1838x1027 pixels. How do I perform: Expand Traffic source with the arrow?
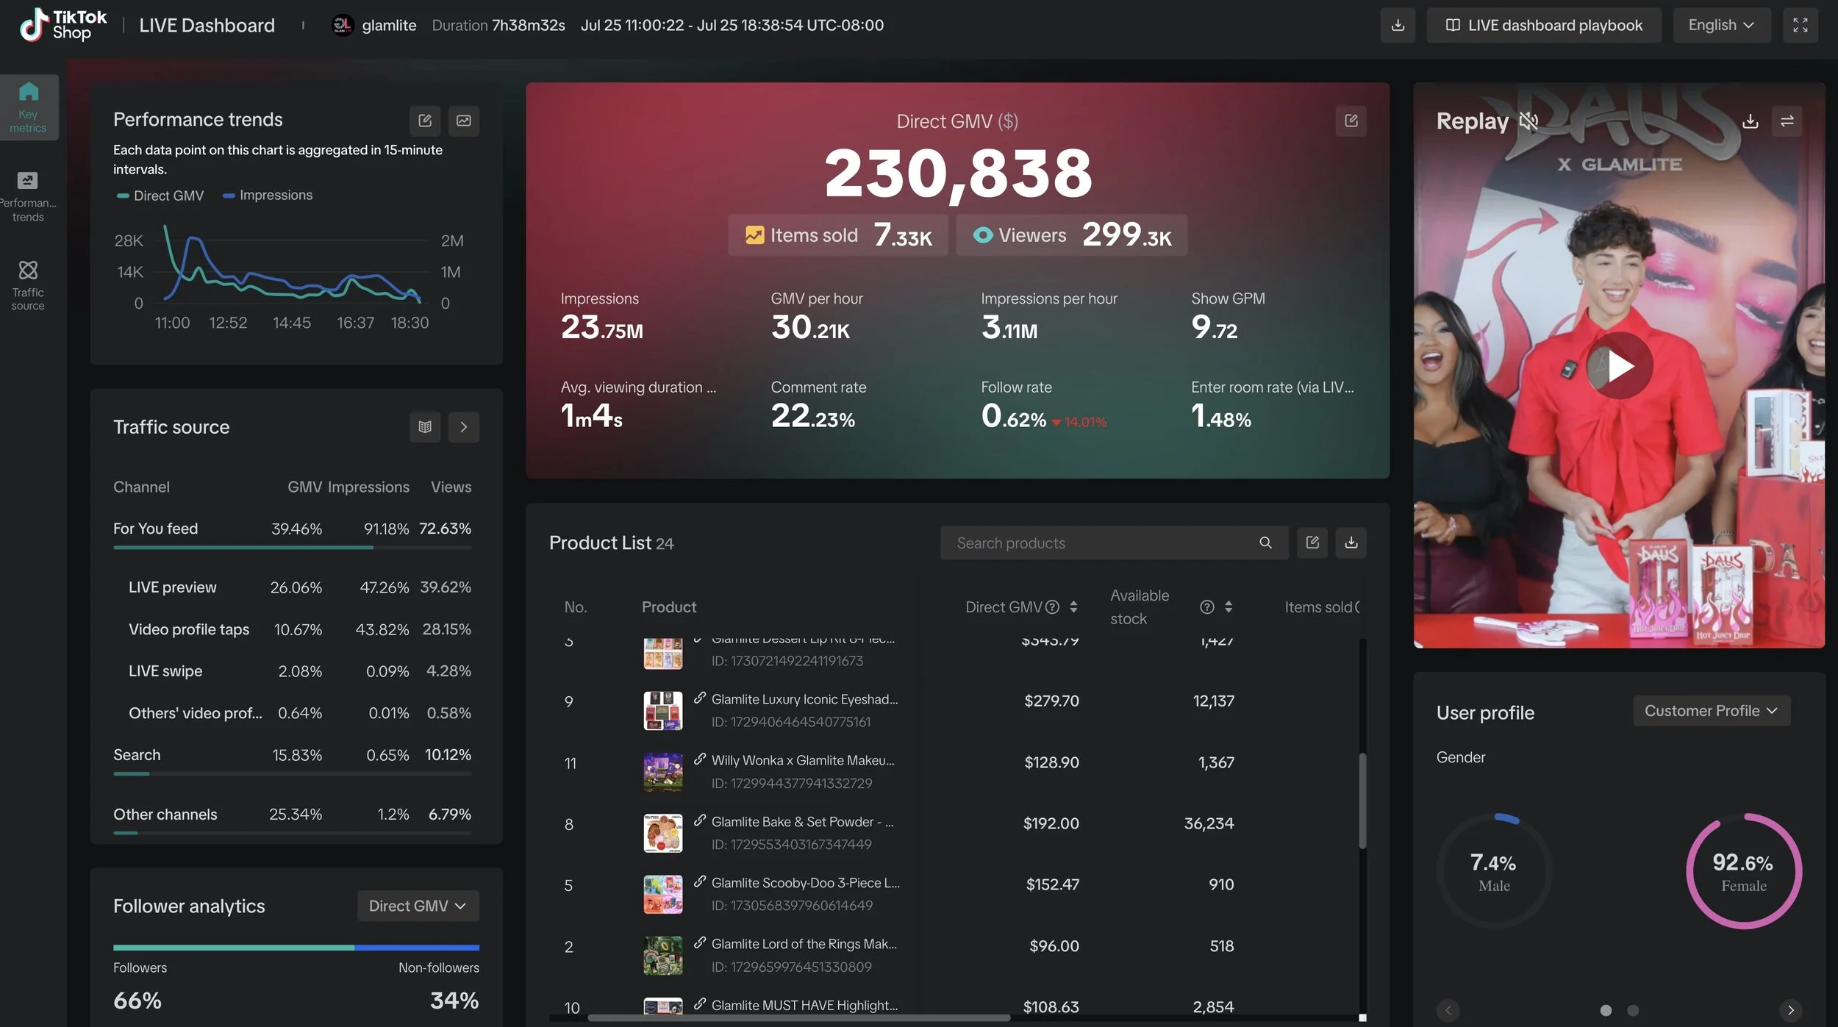coord(464,427)
